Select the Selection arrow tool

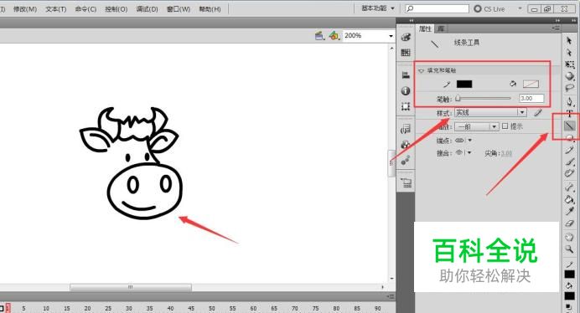tap(569, 41)
